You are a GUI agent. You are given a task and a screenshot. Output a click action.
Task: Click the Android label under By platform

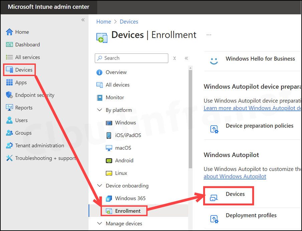coord(124,160)
